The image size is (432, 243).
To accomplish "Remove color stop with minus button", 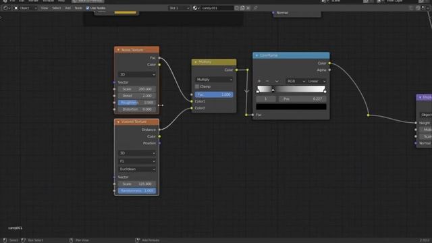I will (x=267, y=81).
